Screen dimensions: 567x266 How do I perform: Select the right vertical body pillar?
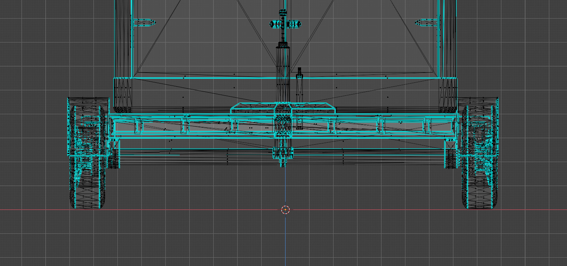(x=446, y=39)
